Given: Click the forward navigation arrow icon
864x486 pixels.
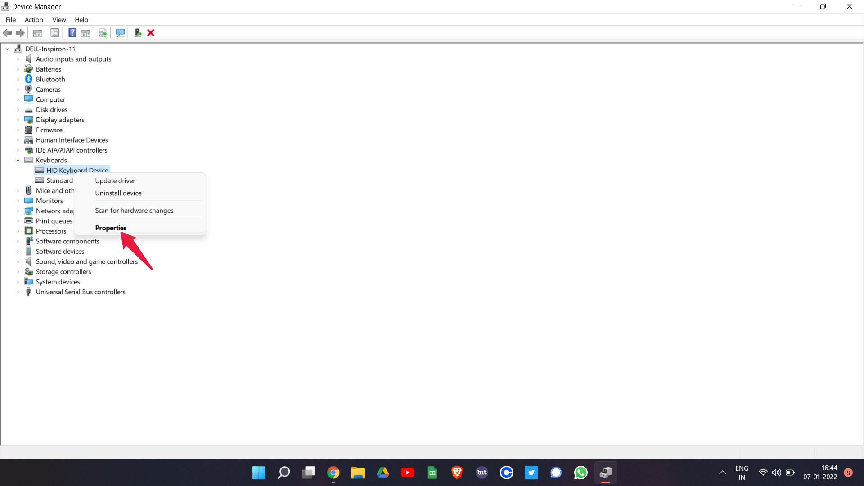Looking at the screenshot, I should [x=20, y=33].
